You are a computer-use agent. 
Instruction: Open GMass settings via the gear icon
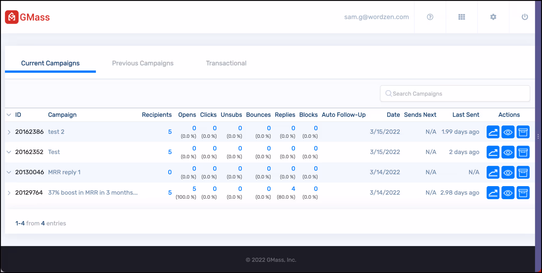click(x=493, y=17)
